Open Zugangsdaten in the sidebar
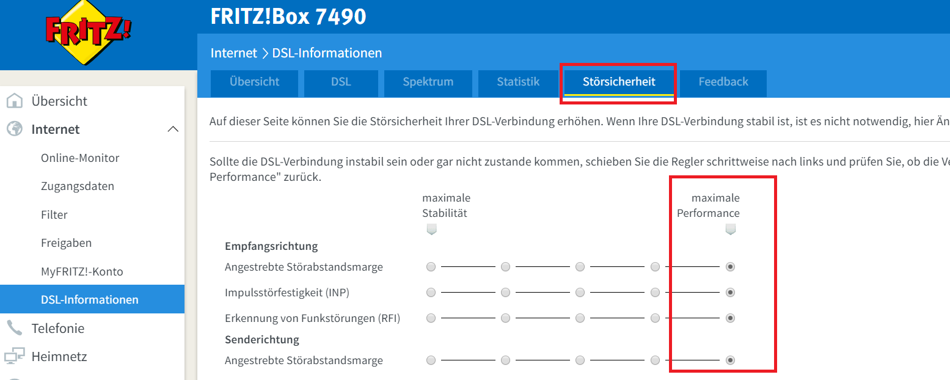This screenshot has height=380, width=950. [78, 186]
